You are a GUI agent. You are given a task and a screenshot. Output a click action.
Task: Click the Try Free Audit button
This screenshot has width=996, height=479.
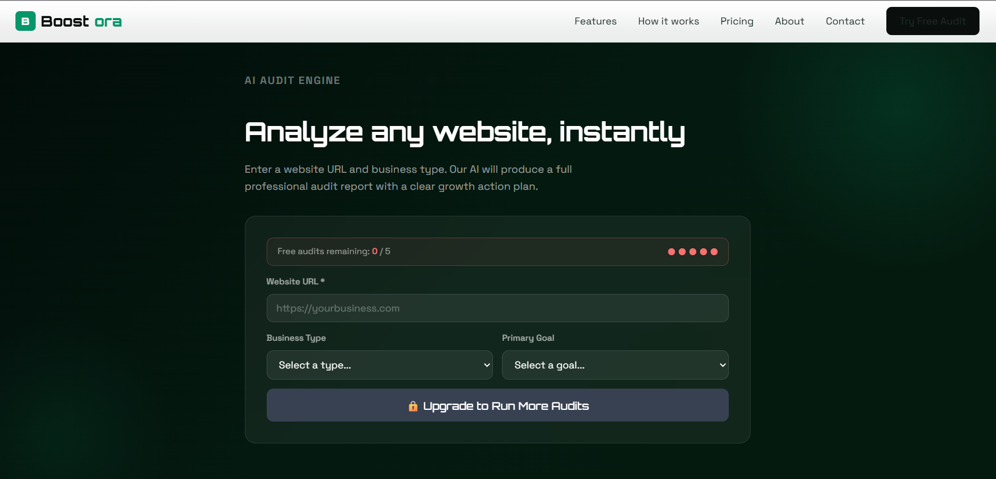pos(933,21)
